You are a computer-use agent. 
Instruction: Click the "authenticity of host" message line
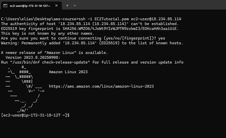point(90,24)
